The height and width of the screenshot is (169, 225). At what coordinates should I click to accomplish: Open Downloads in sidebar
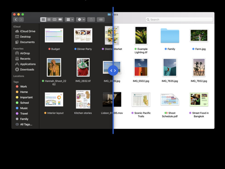[x=25, y=70]
